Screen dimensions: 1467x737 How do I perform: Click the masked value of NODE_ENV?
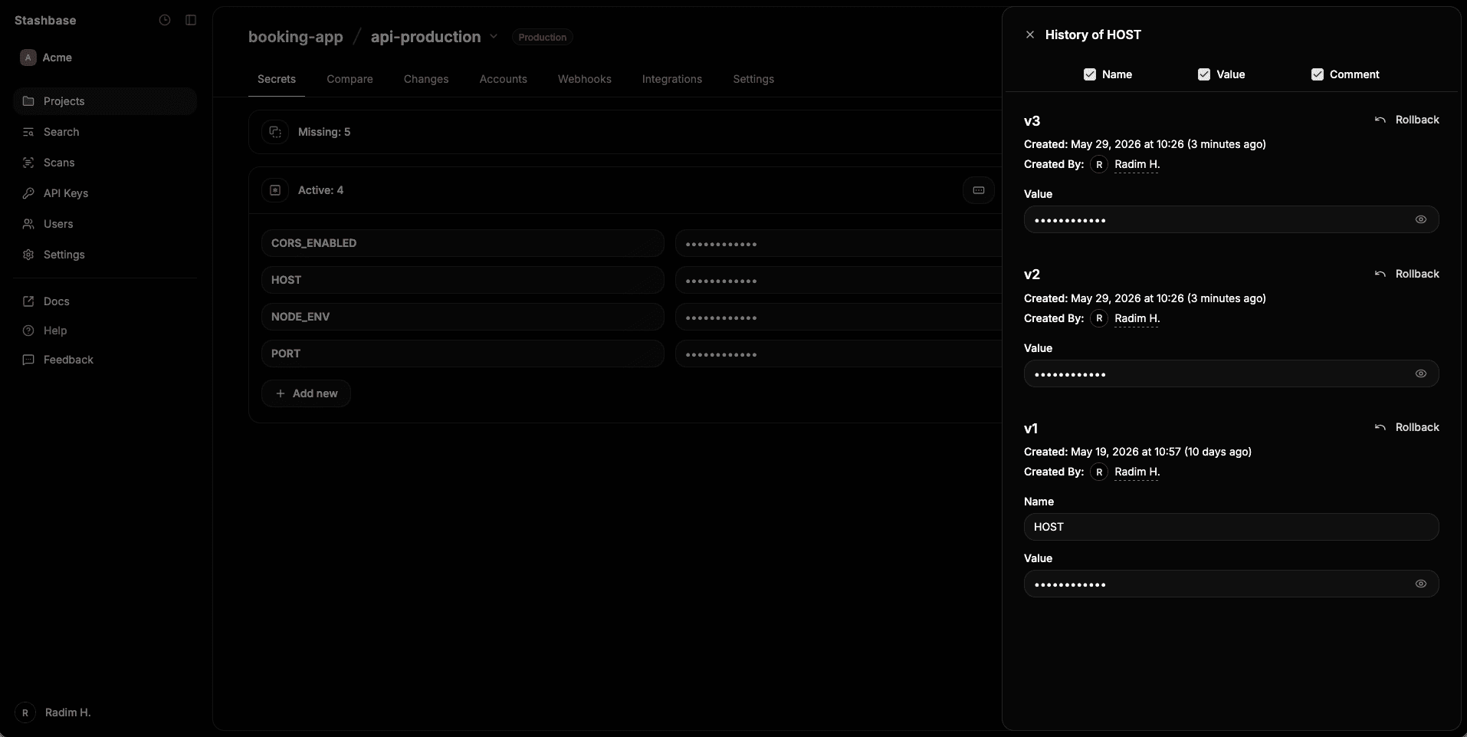(x=839, y=317)
